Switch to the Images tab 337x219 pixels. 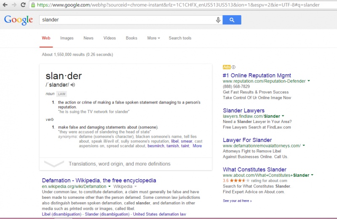[67, 38]
